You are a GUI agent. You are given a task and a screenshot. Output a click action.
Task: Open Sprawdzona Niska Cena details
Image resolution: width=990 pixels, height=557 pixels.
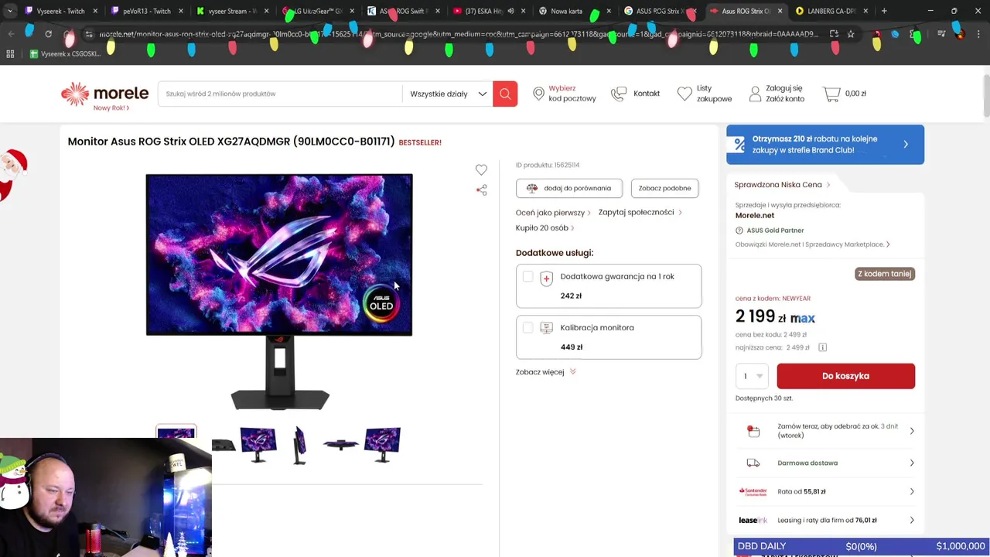click(782, 185)
